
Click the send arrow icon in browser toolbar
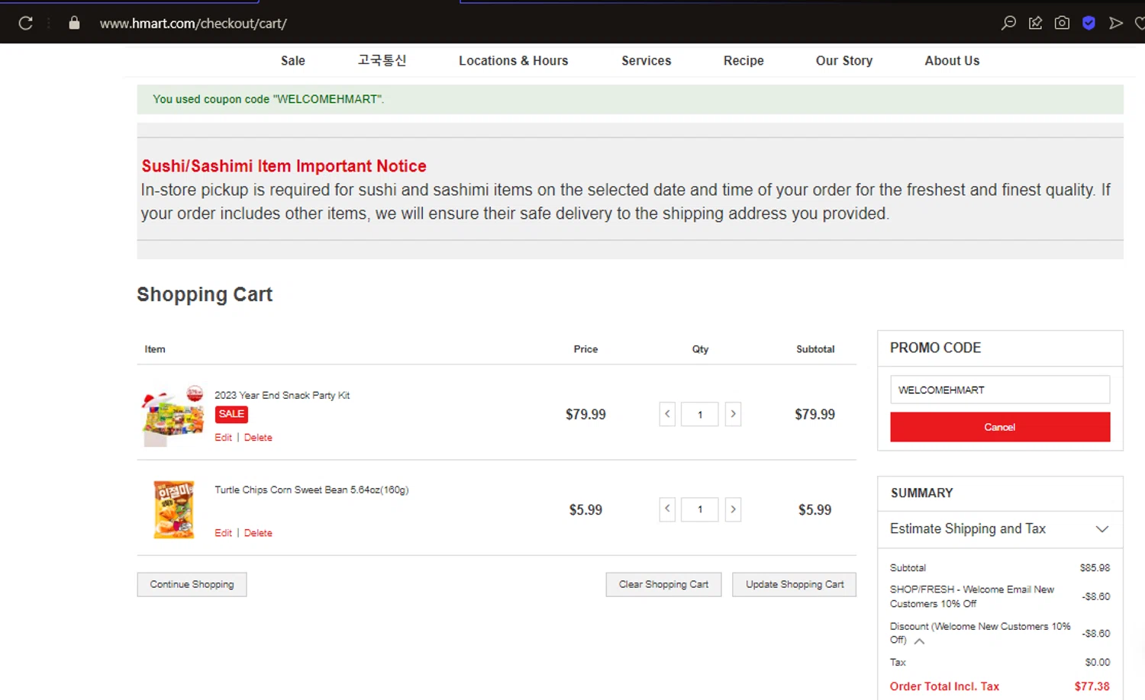click(1116, 23)
